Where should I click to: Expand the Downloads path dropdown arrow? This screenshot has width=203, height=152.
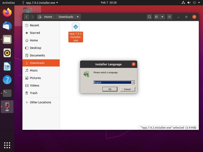[x=78, y=17]
